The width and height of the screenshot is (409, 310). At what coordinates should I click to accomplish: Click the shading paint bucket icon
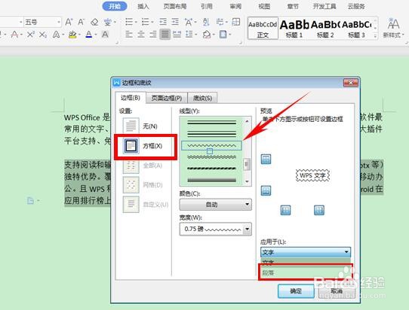click(x=207, y=35)
